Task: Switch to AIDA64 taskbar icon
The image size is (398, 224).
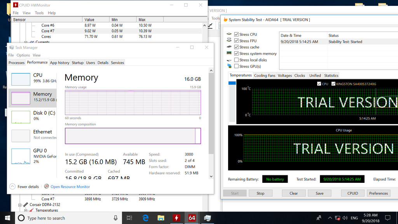Action: click(x=192, y=218)
